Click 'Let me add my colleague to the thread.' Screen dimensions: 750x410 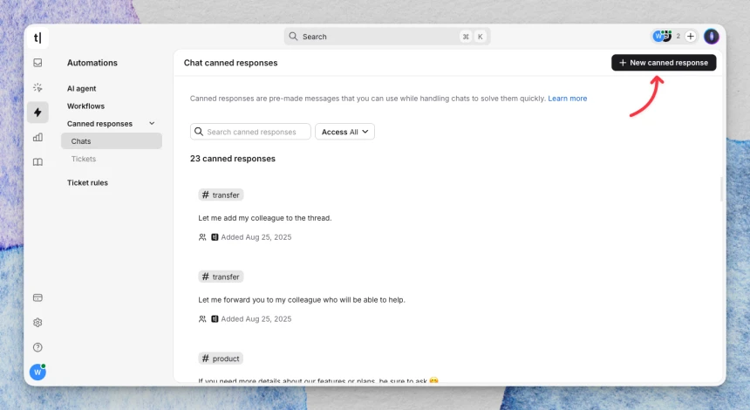tap(265, 218)
